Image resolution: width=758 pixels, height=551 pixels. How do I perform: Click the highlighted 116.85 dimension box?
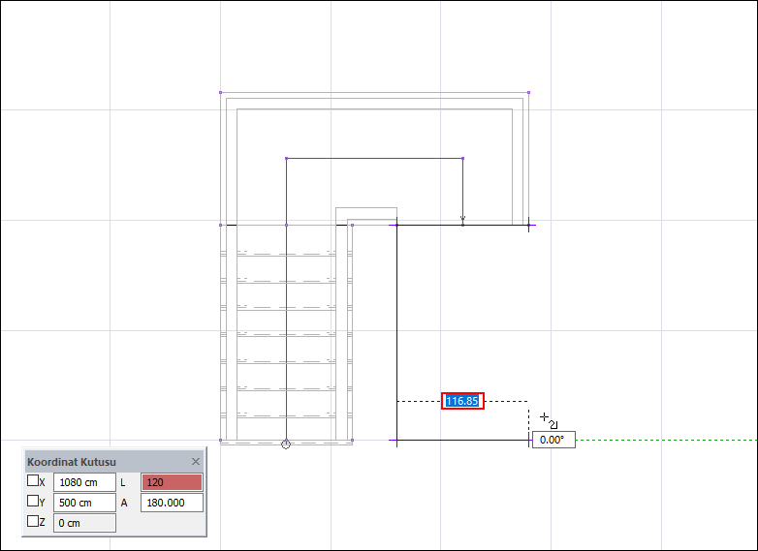click(x=462, y=401)
